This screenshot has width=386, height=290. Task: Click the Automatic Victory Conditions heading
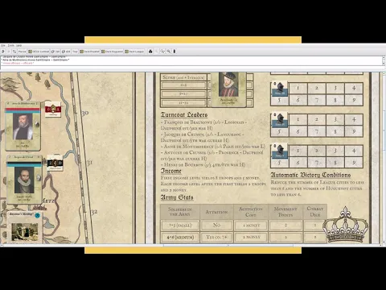pos(310,175)
